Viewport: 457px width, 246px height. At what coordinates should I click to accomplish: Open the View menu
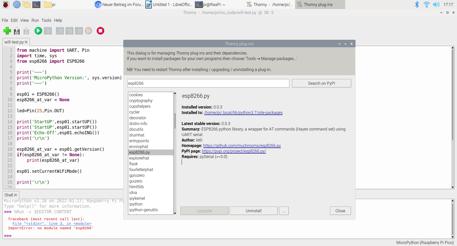(x=25, y=20)
